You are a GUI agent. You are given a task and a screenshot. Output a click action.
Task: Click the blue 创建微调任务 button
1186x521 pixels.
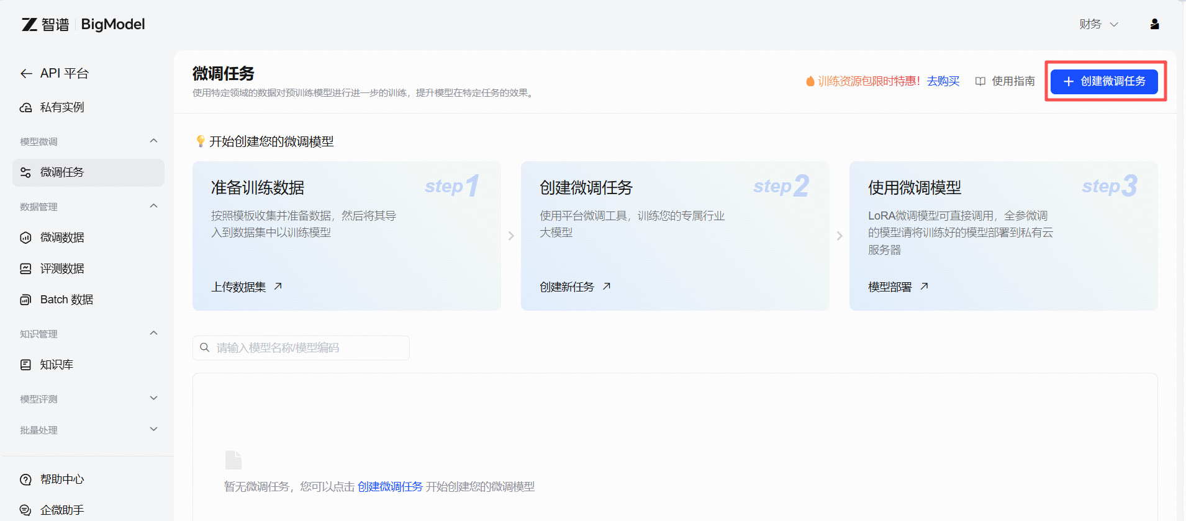(x=1104, y=81)
